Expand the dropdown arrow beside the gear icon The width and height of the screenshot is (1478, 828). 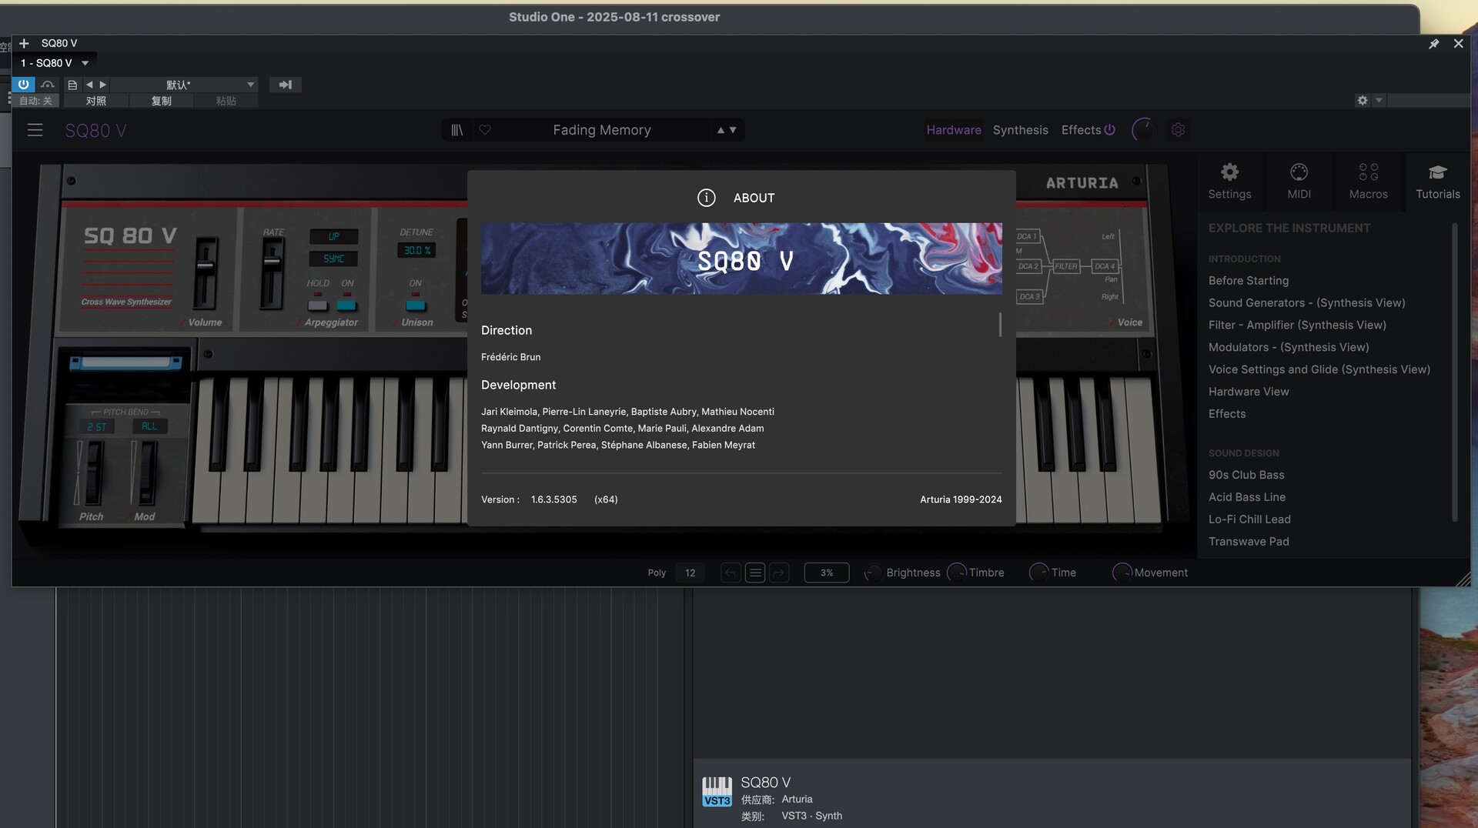[x=1379, y=101]
